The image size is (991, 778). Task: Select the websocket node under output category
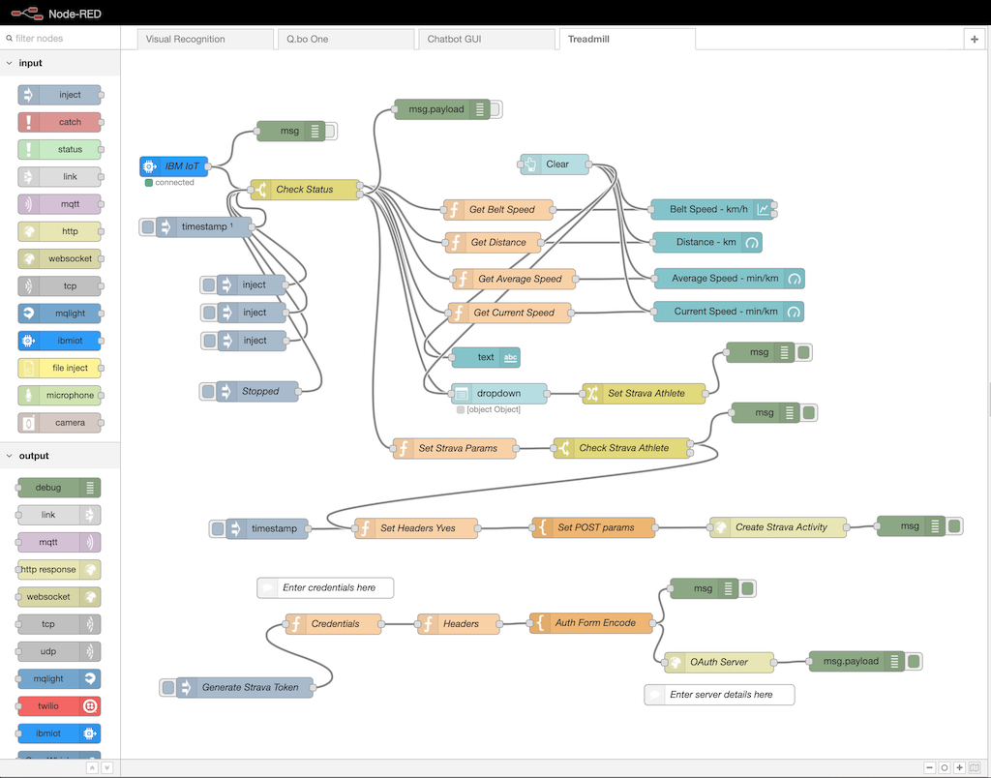[59, 597]
